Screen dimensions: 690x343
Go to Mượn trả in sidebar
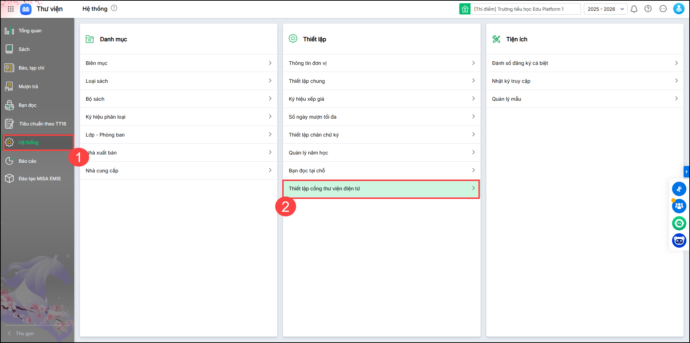click(x=28, y=87)
